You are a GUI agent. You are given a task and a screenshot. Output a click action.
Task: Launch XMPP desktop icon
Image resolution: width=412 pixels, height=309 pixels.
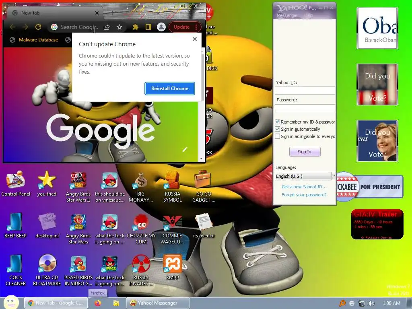[172, 267]
